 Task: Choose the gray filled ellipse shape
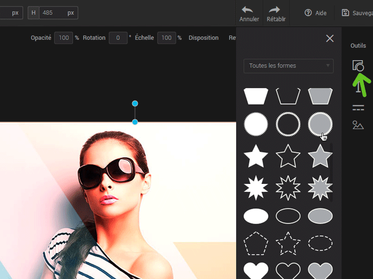(320, 216)
